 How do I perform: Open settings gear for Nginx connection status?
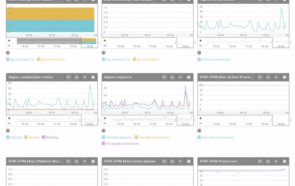coord(93,77)
